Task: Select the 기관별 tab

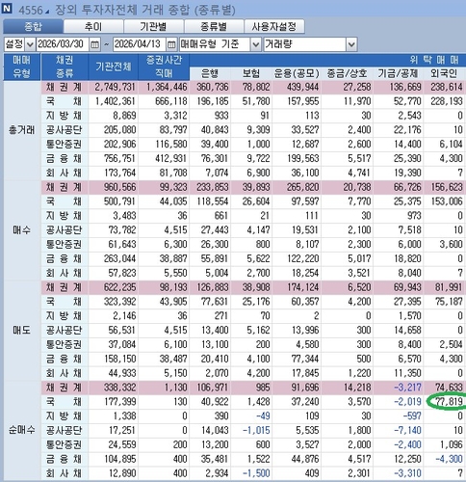Action: click(x=153, y=26)
